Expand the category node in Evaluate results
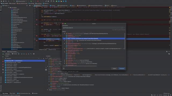The height and width of the screenshot is (96, 172). coord(64,34)
